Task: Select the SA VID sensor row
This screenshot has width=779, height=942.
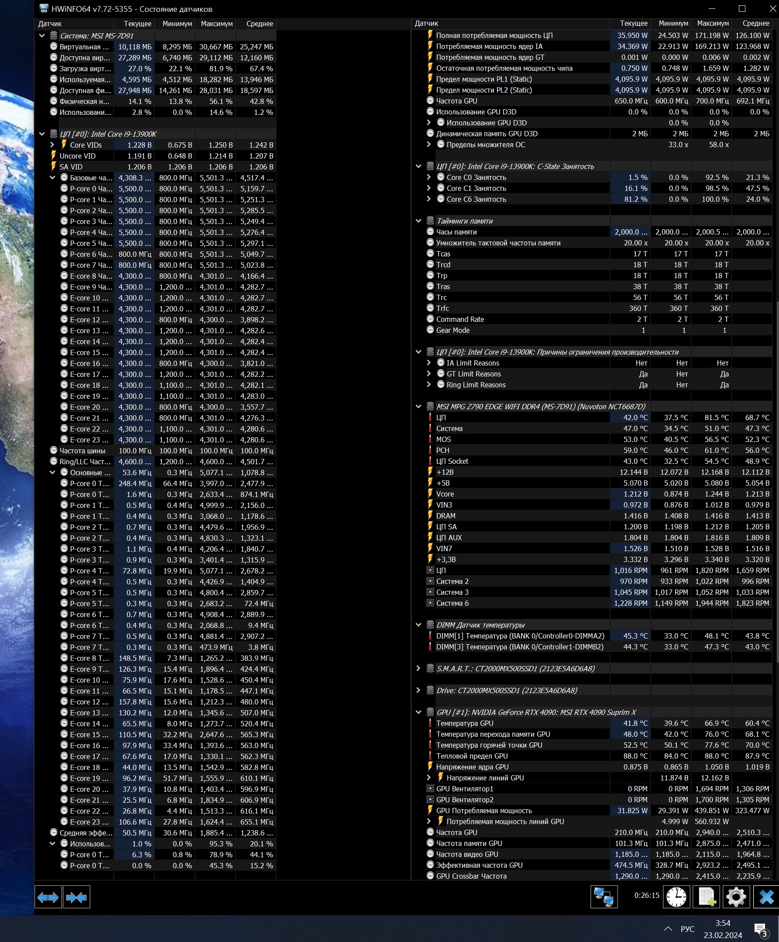Action: [x=155, y=167]
